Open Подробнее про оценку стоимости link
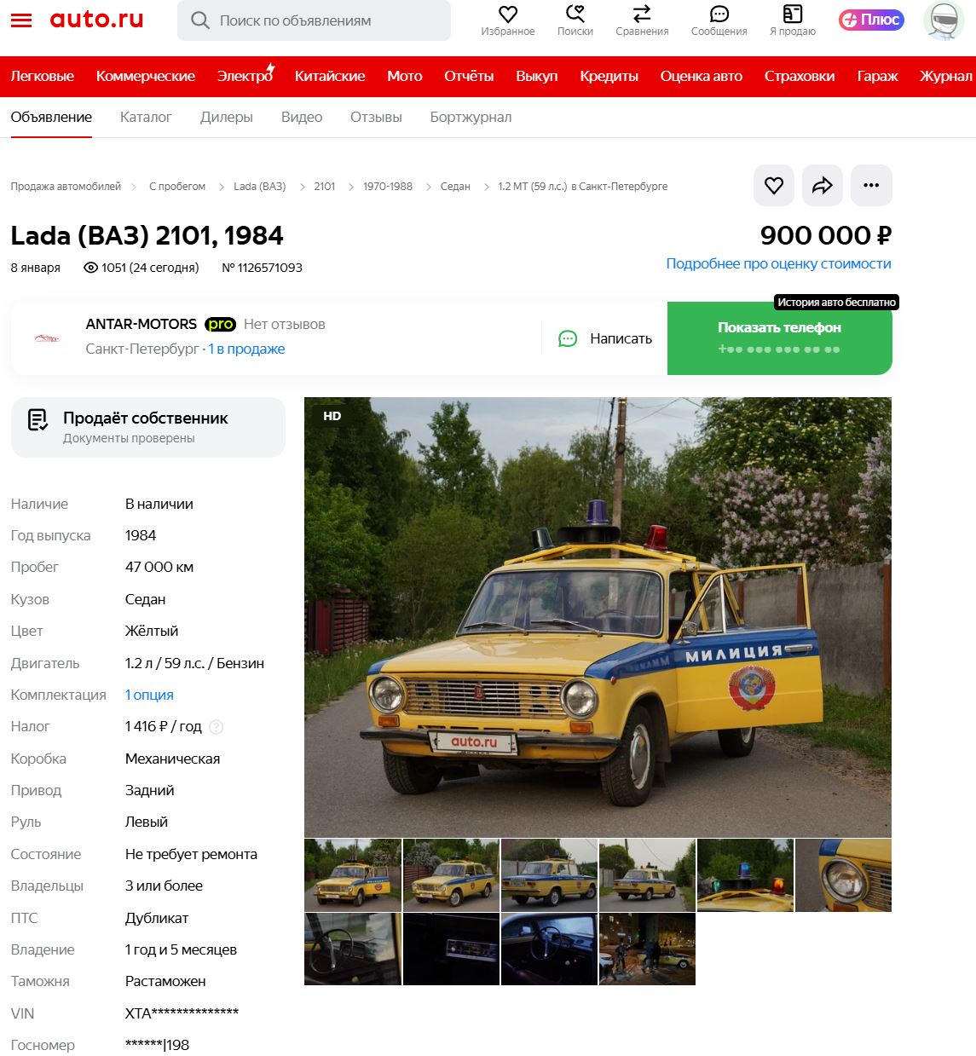The height and width of the screenshot is (1056, 976). coord(778,264)
